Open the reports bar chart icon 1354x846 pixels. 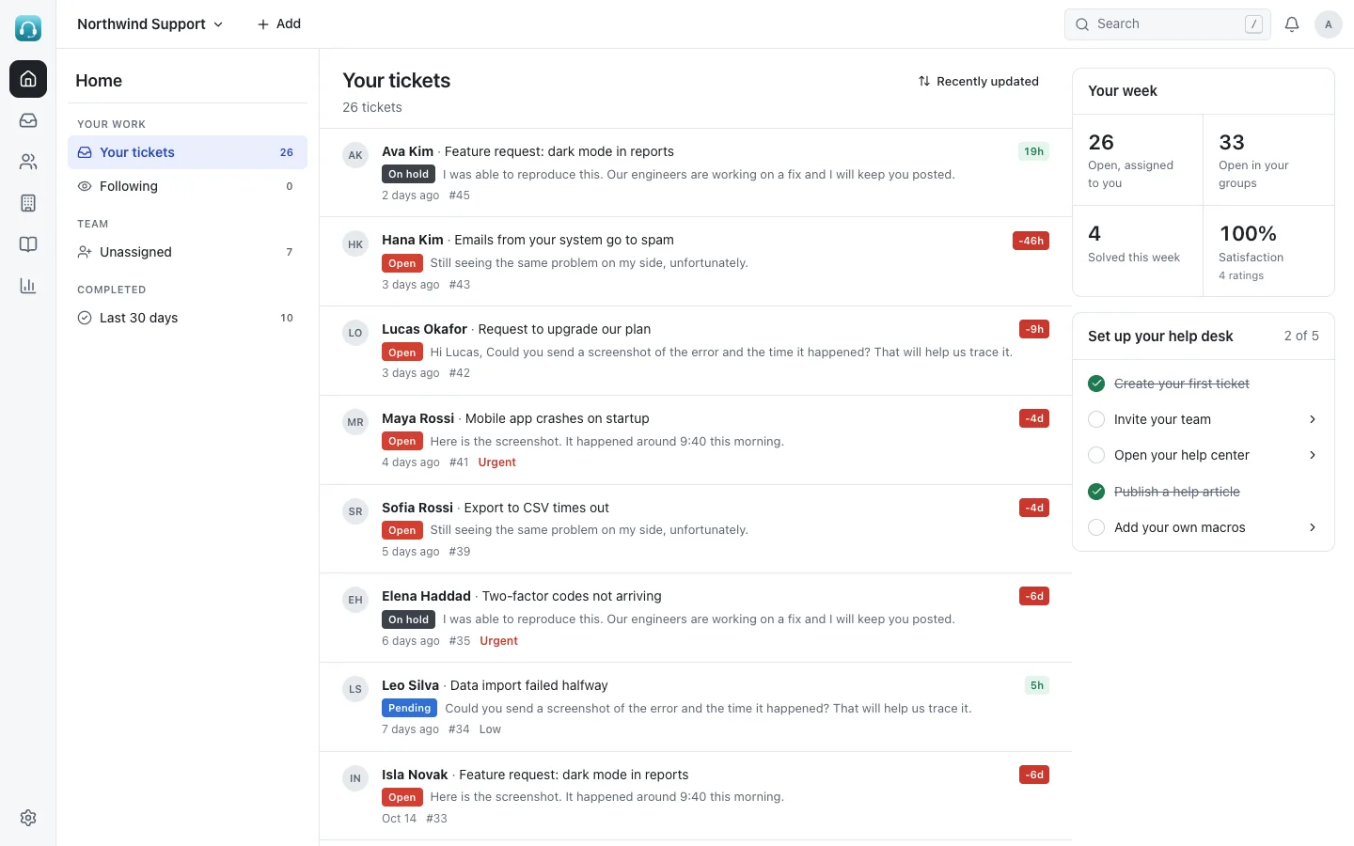(x=28, y=286)
